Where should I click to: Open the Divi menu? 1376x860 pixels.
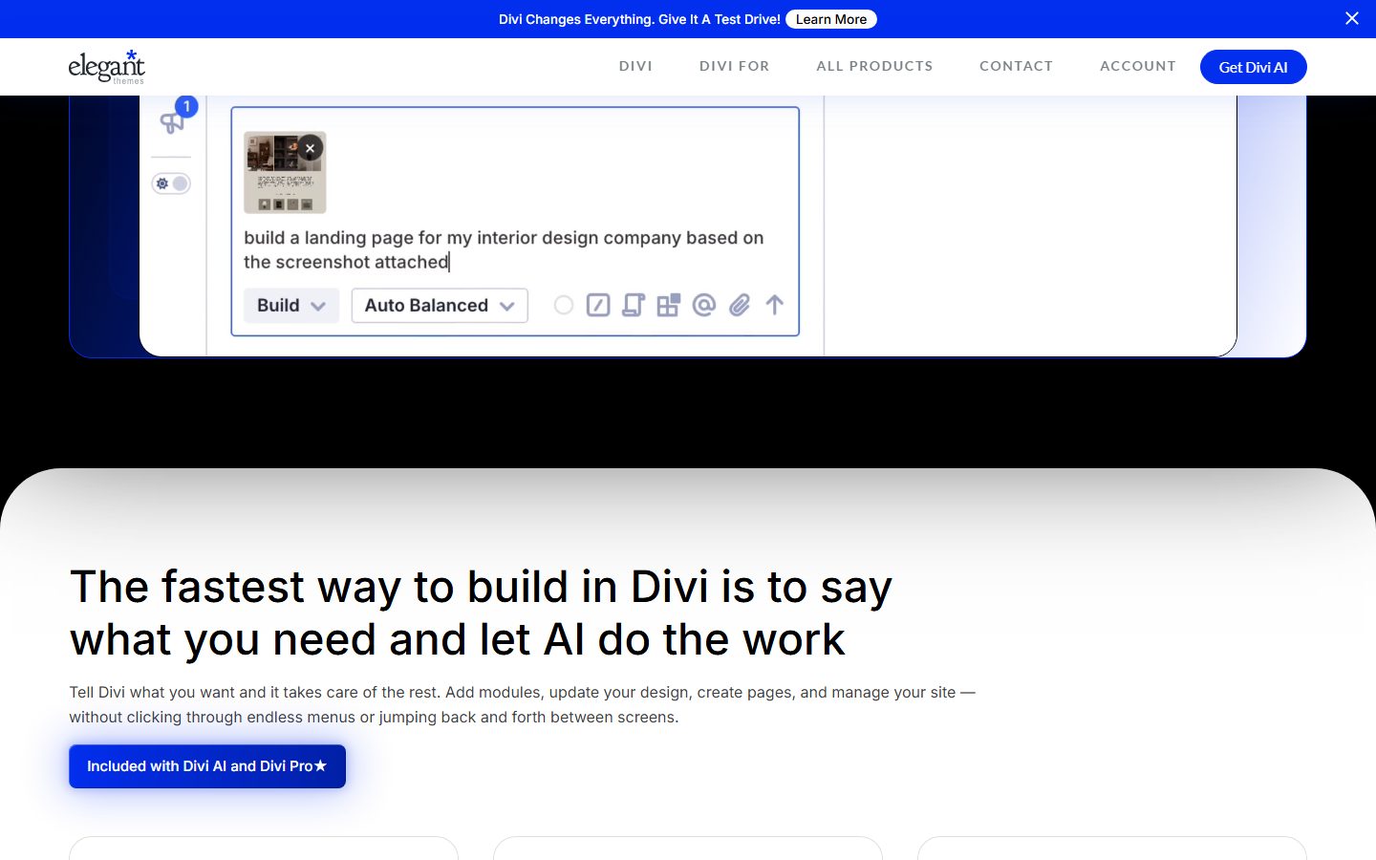(635, 66)
